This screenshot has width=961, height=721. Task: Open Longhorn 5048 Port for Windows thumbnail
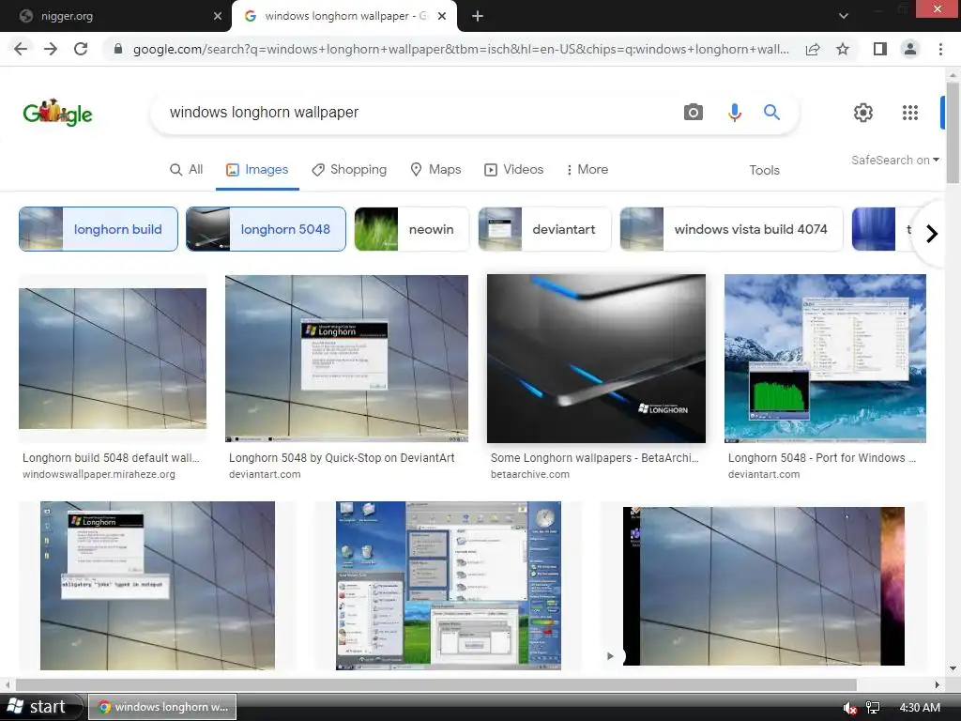click(825, 359)
